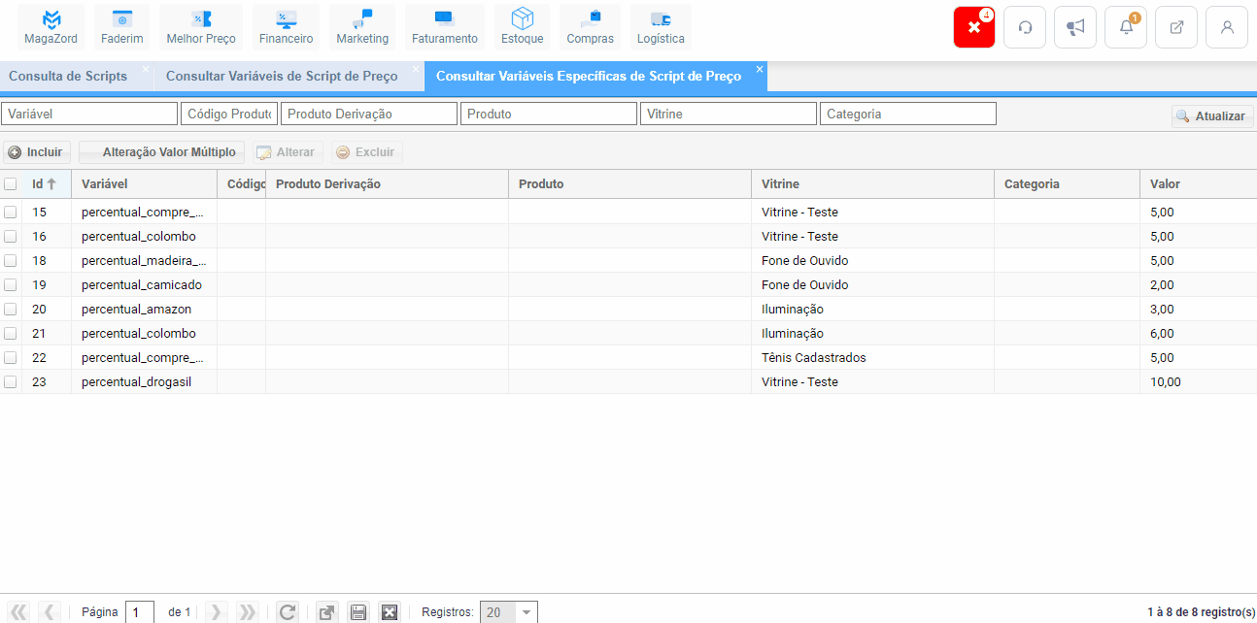Click the page number input

pos(140,612)
